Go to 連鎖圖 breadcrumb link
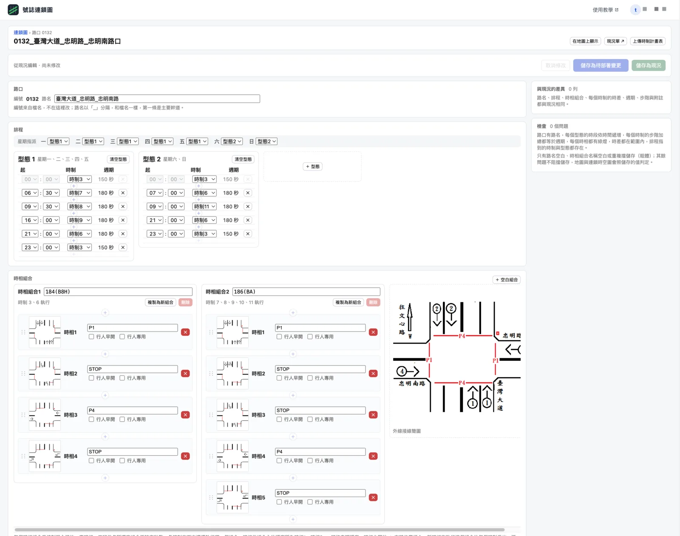This screenshot has height=536, width=680. (x=20, y=32)
